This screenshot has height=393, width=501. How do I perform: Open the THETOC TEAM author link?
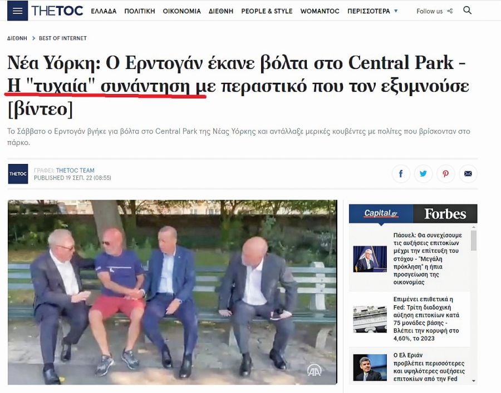point(75,170)
